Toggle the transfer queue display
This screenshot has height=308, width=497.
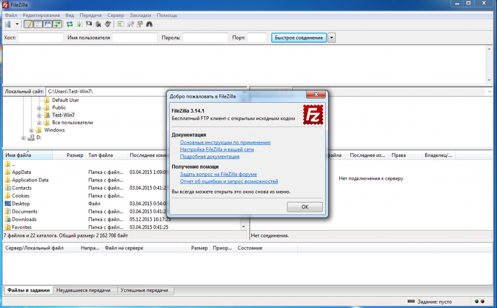click(57, 24)
